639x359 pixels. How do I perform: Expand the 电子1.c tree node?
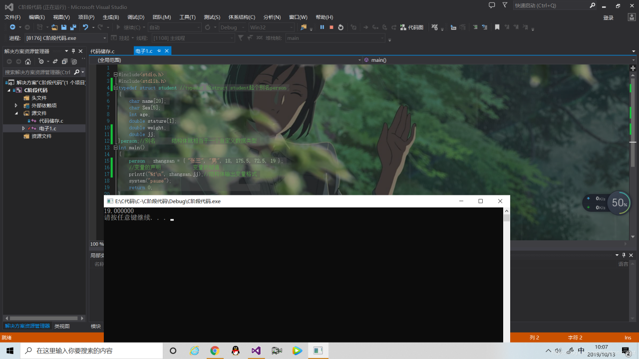23,129
